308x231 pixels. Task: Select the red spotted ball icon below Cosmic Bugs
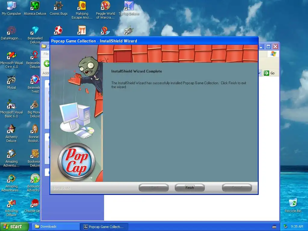[x=58, y=30]
